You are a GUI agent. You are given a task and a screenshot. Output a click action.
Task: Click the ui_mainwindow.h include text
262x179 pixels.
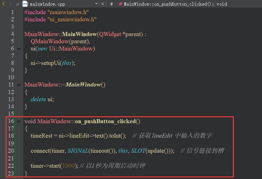coord(71,19)
